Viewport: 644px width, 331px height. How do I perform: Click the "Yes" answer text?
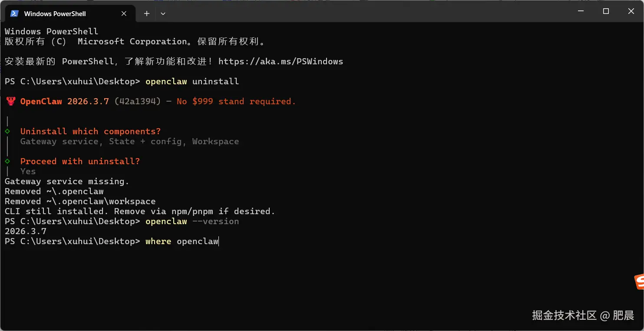[28, 171]
